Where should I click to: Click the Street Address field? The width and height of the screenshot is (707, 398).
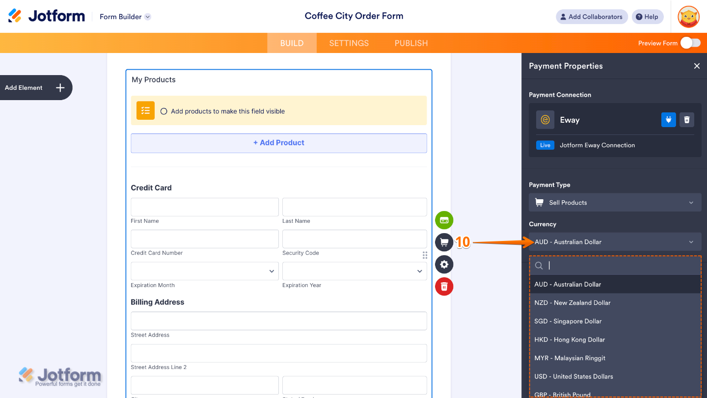[x=279, y=321]
